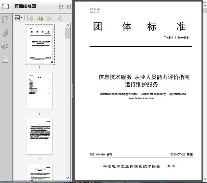Click the 中国电子工业标准化技术协会 publisher text
Viewport: 207px width, 183px height.
coord(132,166)
